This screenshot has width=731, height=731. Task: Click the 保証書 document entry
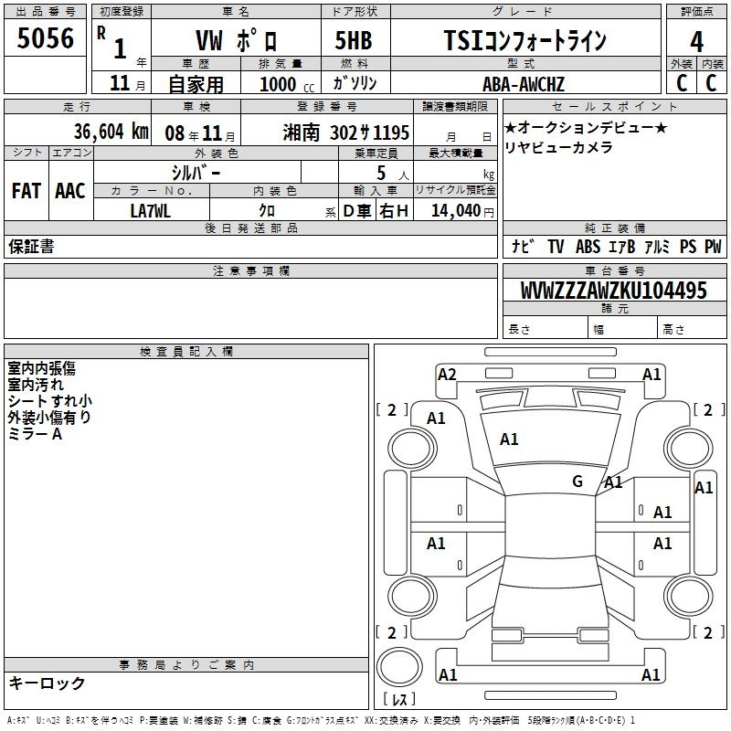(x=31, y=247)
